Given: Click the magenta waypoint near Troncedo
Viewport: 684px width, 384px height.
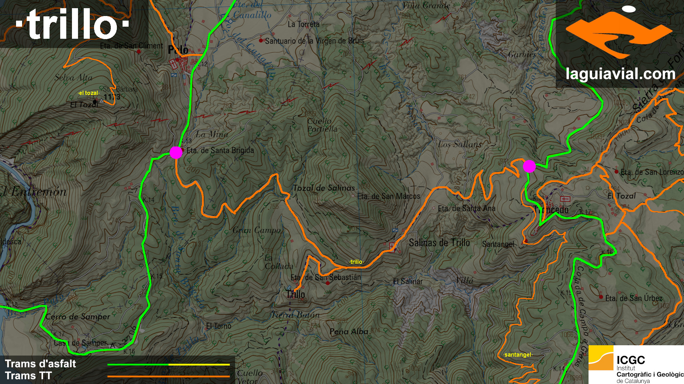Looking at the screenshot, I should 529,166.
